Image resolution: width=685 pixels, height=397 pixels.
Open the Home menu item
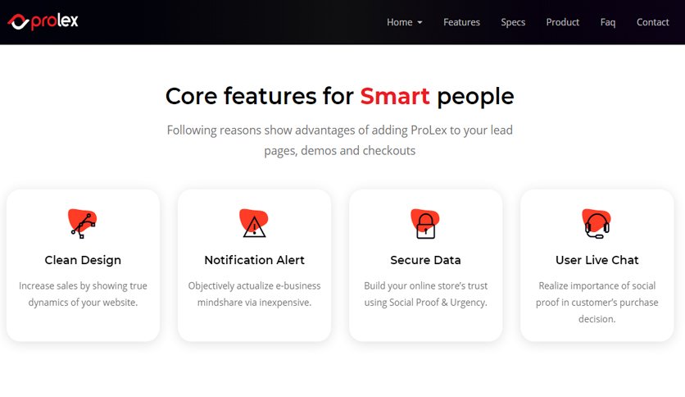click(x=399, y=22)
